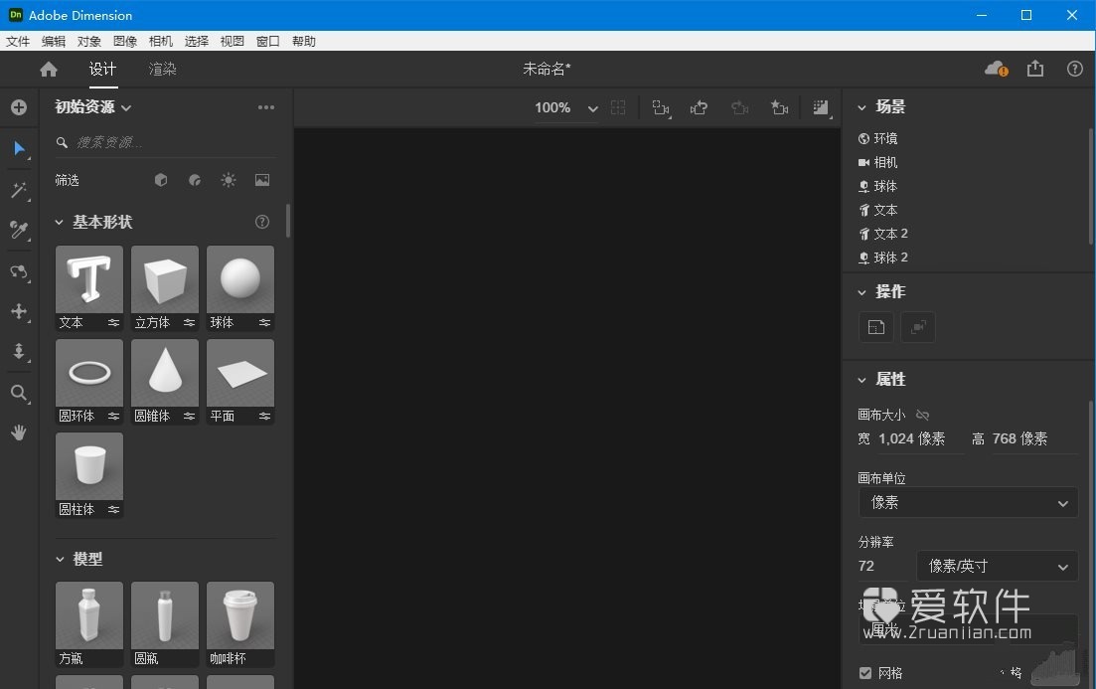This screenshot has height=689, width=1096.
Task: Open the help question mark icon
Action: [x=1075, y=69]
